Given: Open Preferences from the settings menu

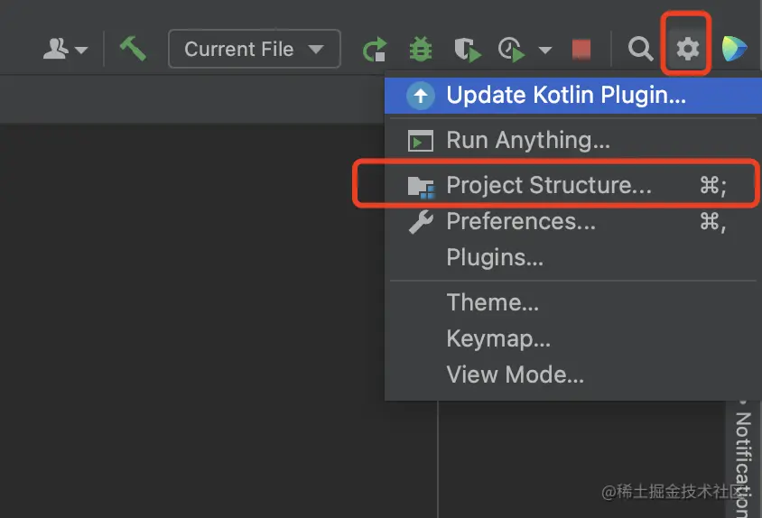Looking at the screenshot, I should 521,222.
